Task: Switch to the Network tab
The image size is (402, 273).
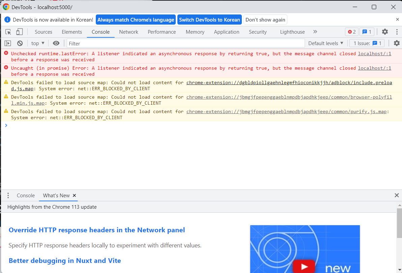Action: coord(128,32)
